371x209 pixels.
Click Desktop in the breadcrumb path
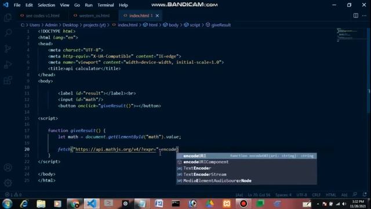[x=70, y=25]
